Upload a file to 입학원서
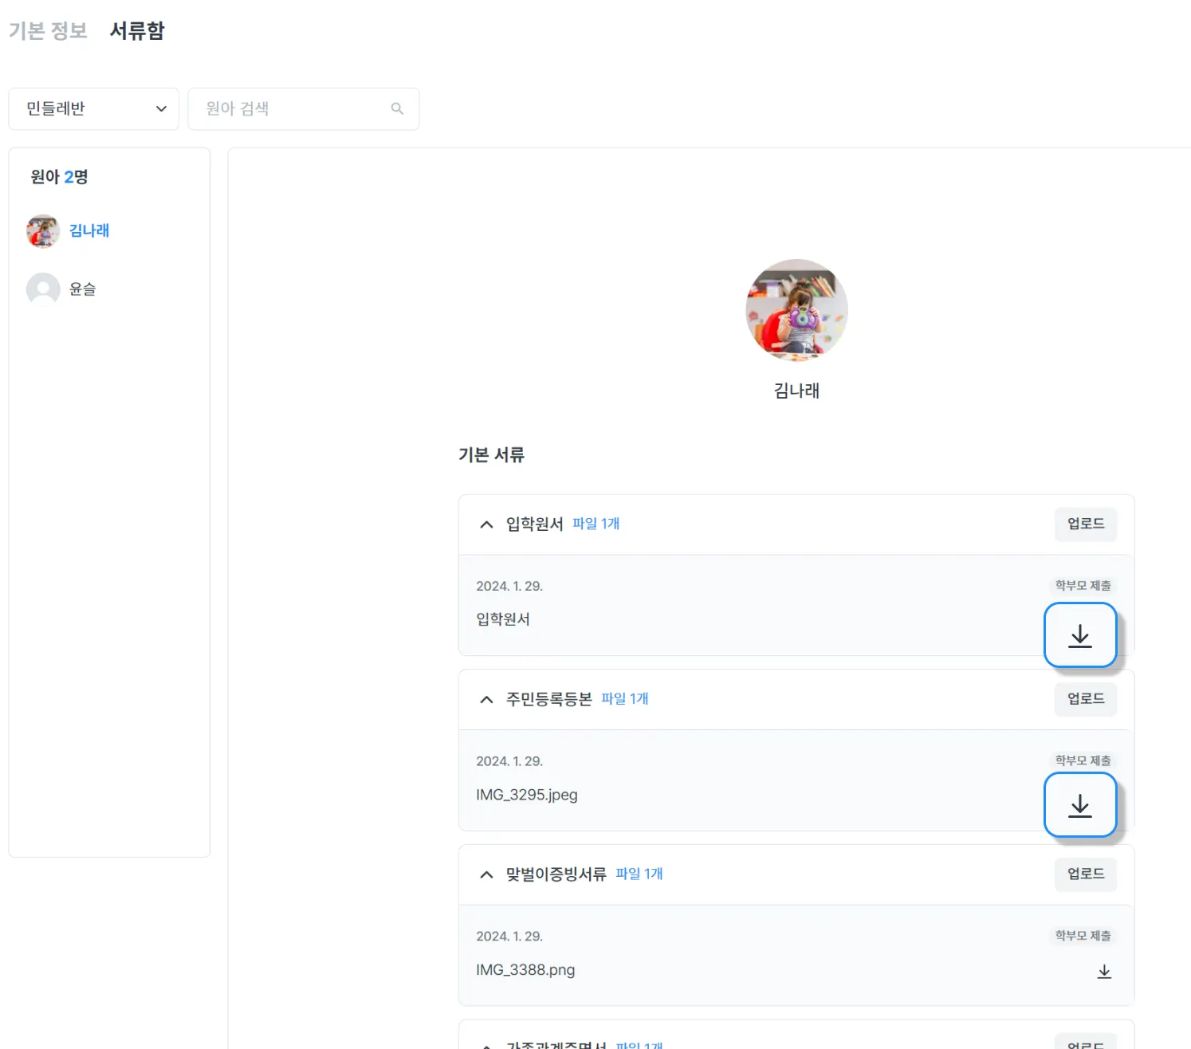 tap(1086, 524)
